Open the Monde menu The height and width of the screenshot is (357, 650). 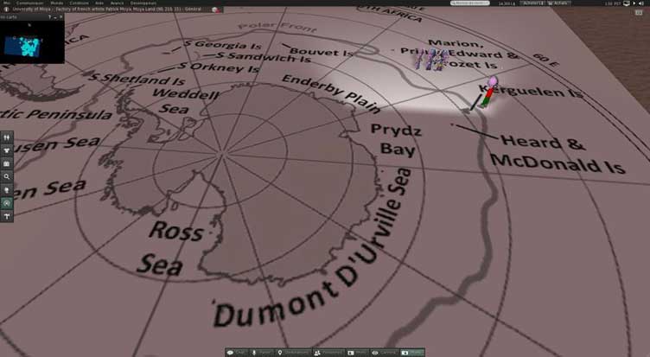[x=56, y=3]
